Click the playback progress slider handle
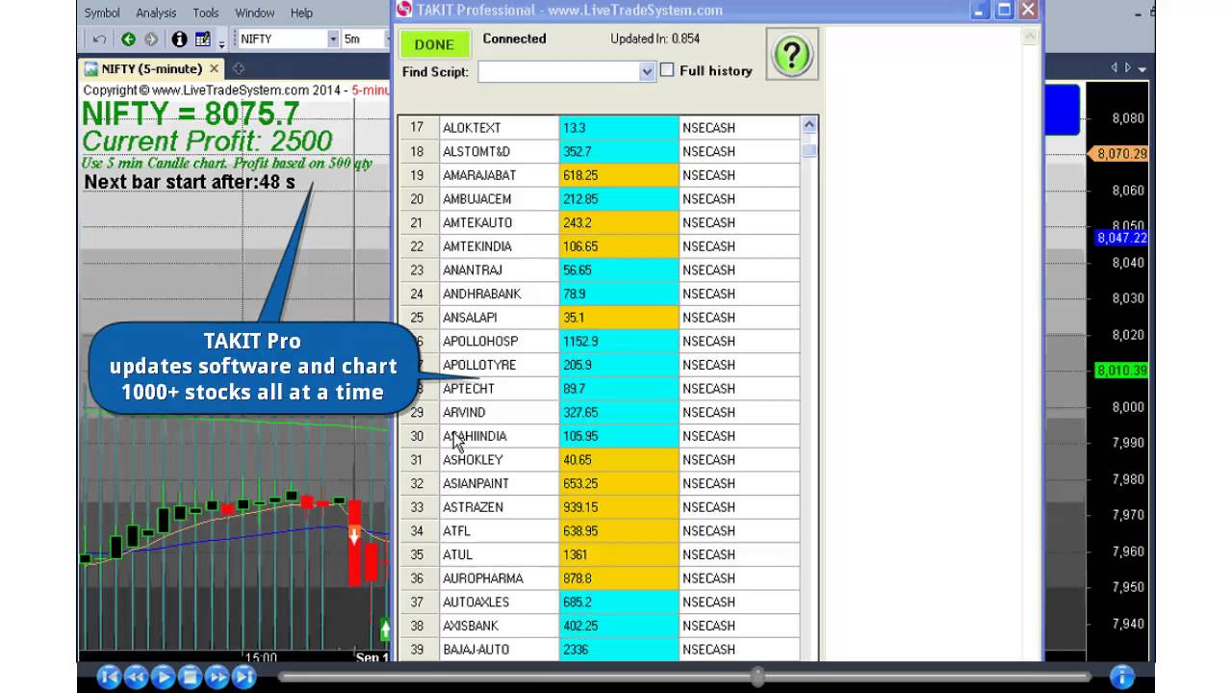Viewport: 1232px width, 693px height. [758, 677]
